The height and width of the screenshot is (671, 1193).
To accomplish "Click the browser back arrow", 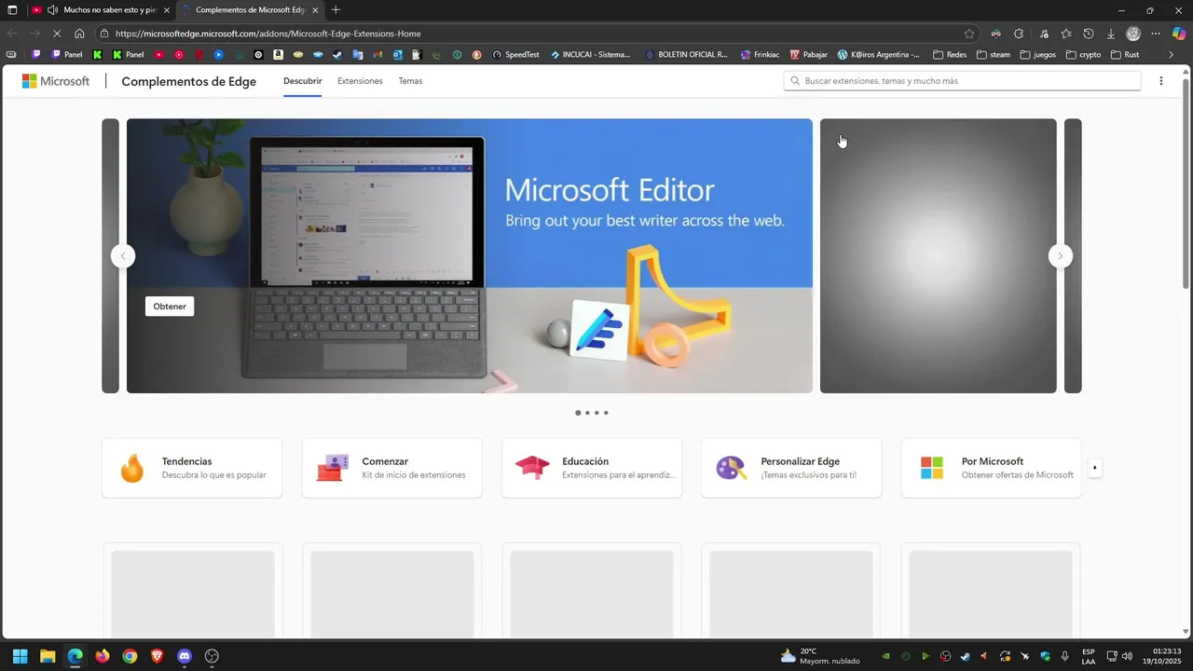I will click(x=12, y=34).
